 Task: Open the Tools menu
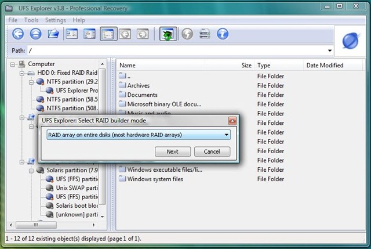pyautogui.click(x=31, y=20)
